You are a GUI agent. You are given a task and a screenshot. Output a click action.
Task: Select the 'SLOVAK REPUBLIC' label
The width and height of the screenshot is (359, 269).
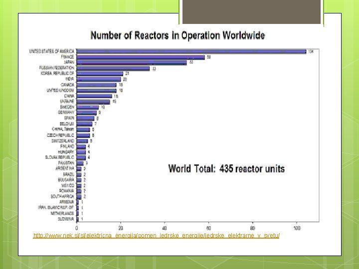[60, 157]
